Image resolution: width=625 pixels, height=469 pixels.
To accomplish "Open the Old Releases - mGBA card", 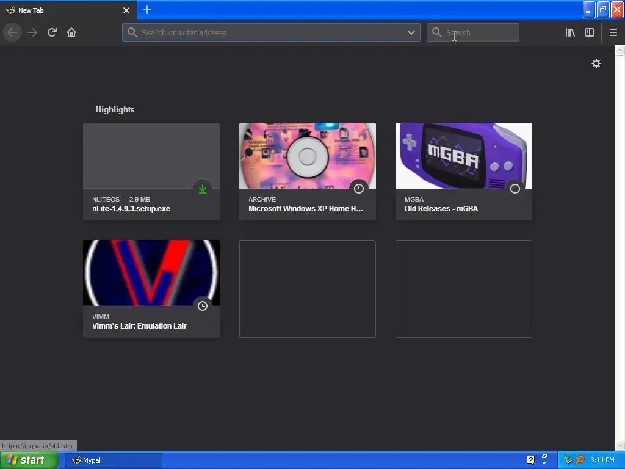I will pyautogui.click(x=464, y=172).
